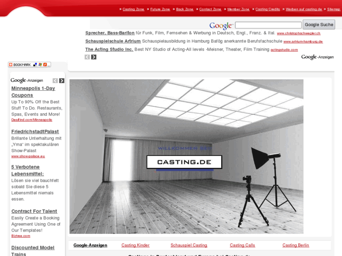Screen dimensions: 342x256
Task: Click sidebar Google-Anzeigen label
Action: [27, 80]
